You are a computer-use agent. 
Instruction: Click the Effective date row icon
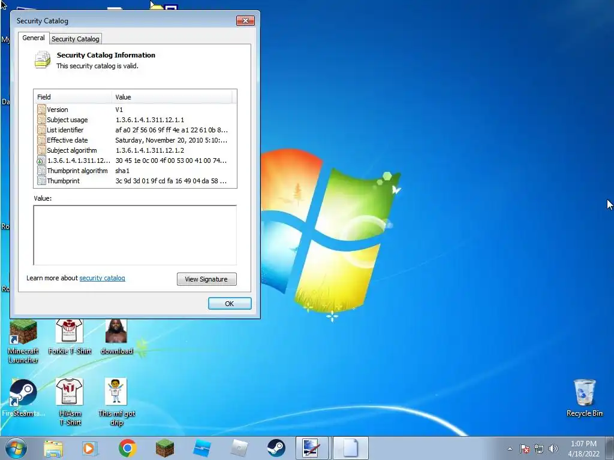[x=41, y=140]
